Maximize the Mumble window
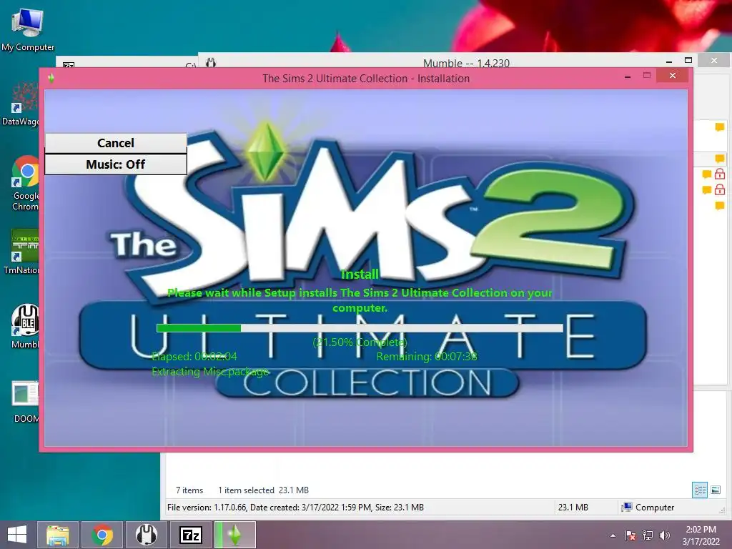 [x=688, y=60]
